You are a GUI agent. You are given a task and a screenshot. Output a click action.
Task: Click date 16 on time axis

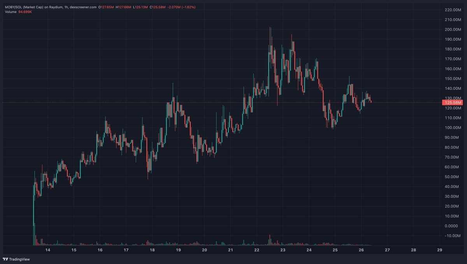100,250
